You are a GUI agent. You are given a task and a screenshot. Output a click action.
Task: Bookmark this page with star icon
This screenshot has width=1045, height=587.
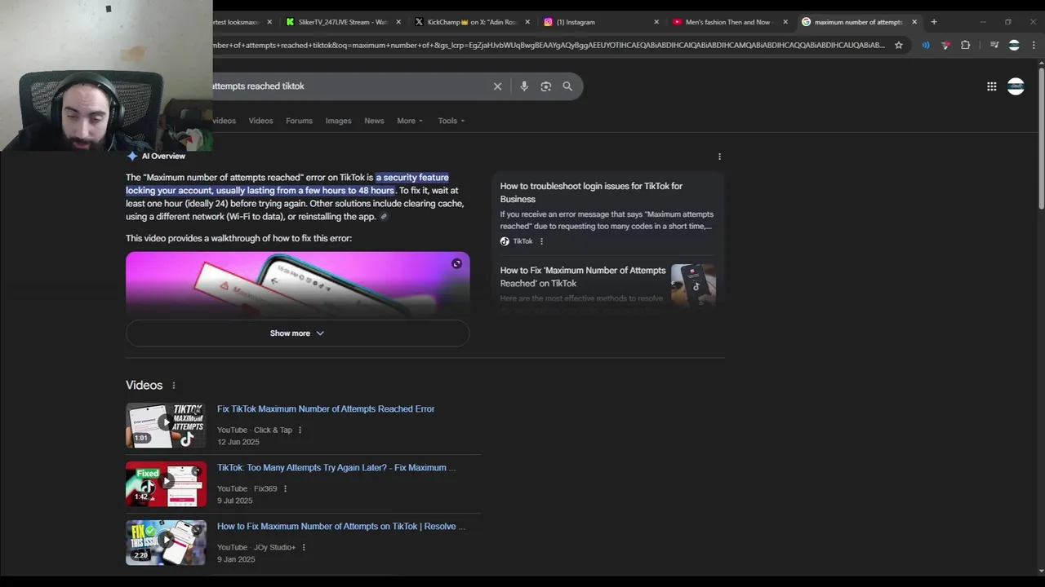899,45
